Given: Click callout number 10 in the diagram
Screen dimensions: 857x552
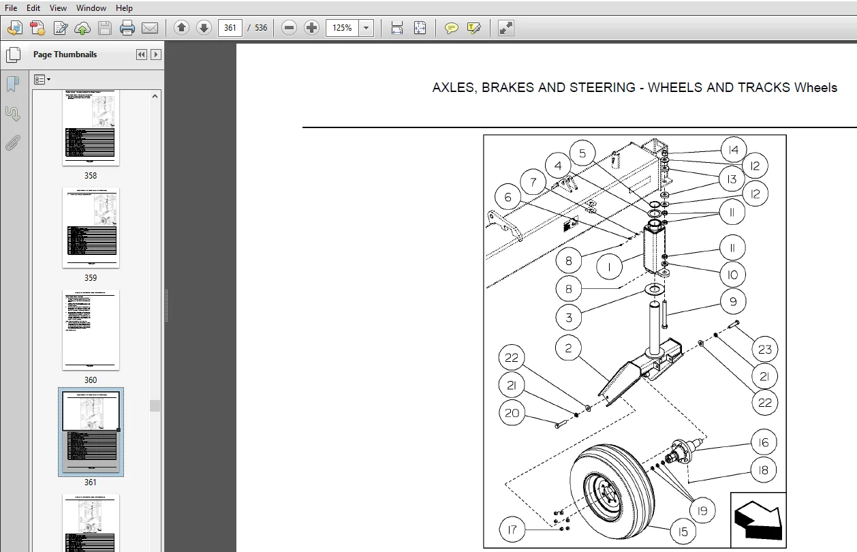Looking at the screenshot, I should pos(733,275).
